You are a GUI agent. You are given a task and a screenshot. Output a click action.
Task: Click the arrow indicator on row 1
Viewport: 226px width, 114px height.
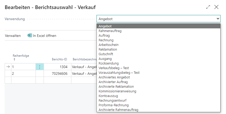pyautogui.click(x=8, y=67)
